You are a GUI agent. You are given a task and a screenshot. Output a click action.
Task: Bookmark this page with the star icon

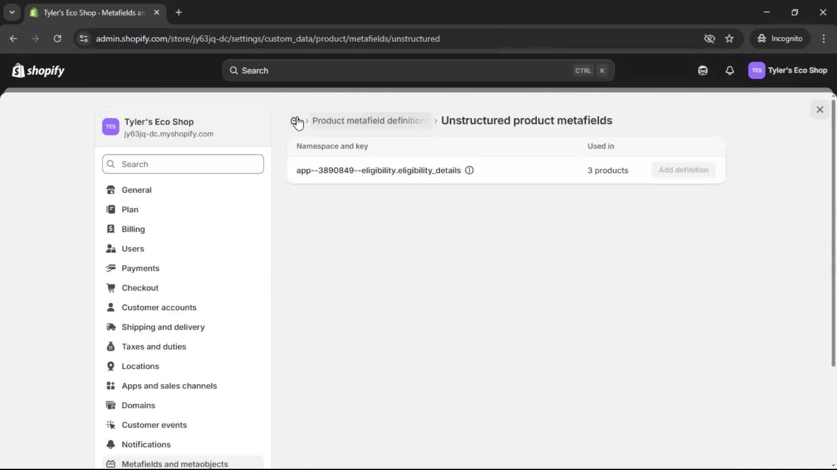pos(730,38)
